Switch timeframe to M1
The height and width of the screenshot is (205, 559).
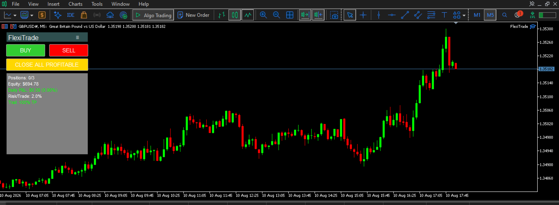pyautogui.click(x=477, y=15)
